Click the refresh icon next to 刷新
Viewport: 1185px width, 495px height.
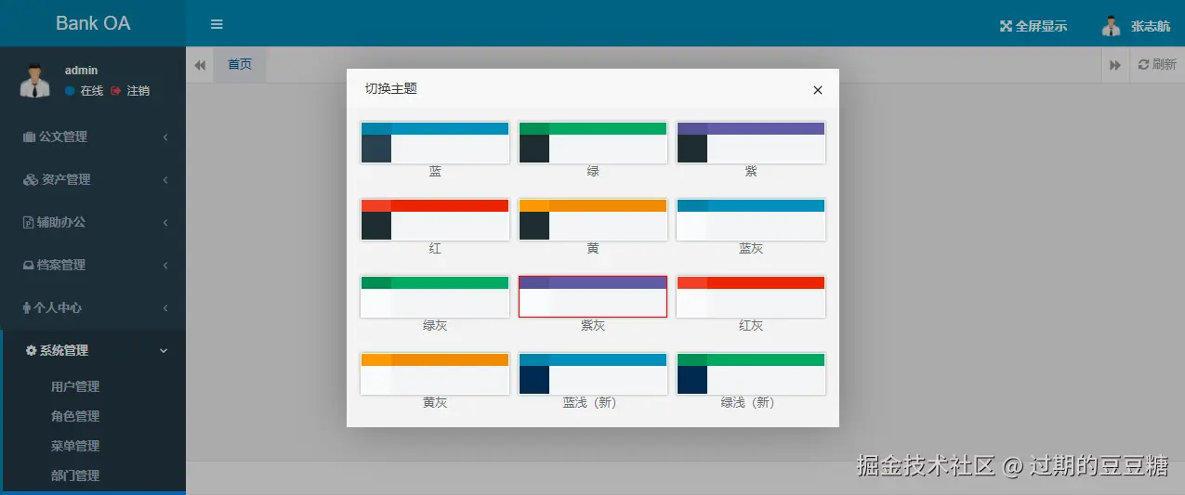pos(1143,65)
